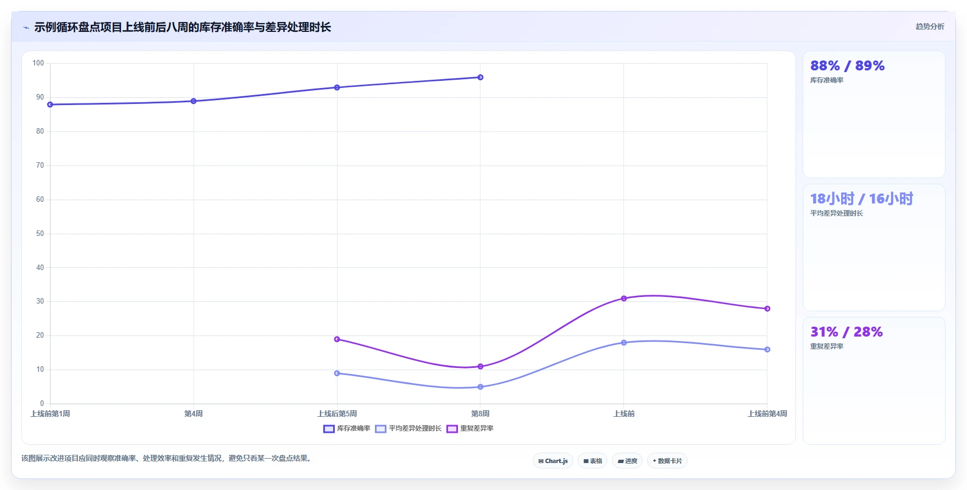This screenshot has width=967, height=490.
Task: Click the y-axis value 40
Action: tap(40, 268)
